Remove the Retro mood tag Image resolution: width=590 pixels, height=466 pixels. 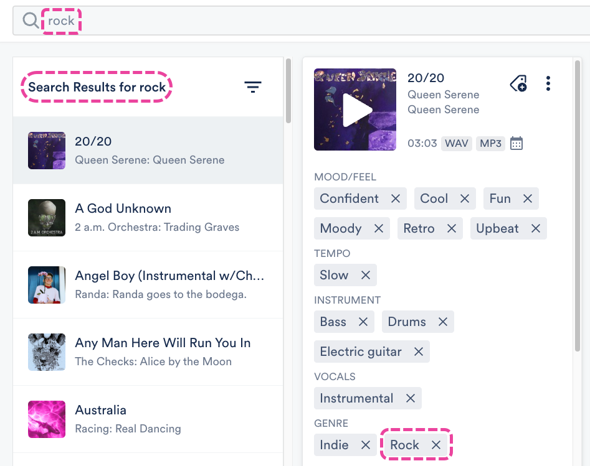452,228
